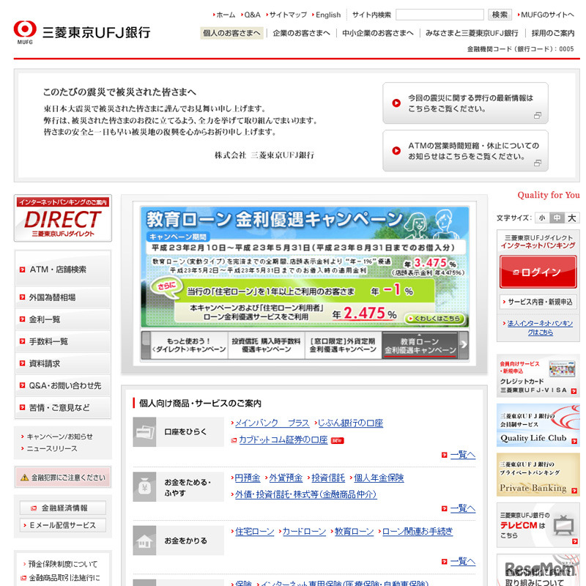This screenshot has width=586, height=586.
Task: Open じぶん銀行の口座 link
Action: [350, 423]
